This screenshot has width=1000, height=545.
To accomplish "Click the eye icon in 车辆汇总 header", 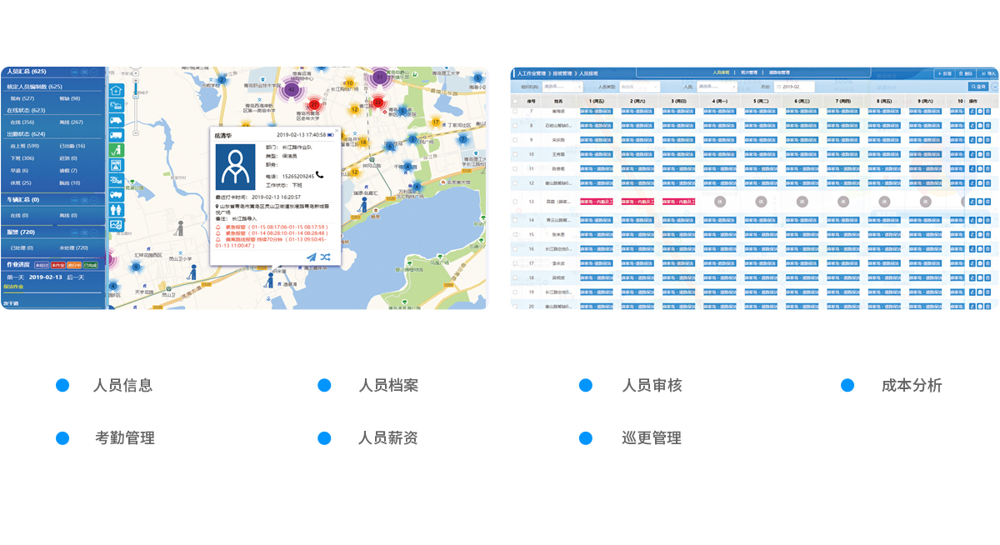I will click(x=74, y=200).
